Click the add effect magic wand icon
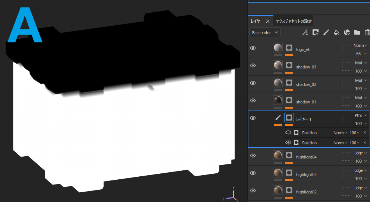 tap(305, 33)
